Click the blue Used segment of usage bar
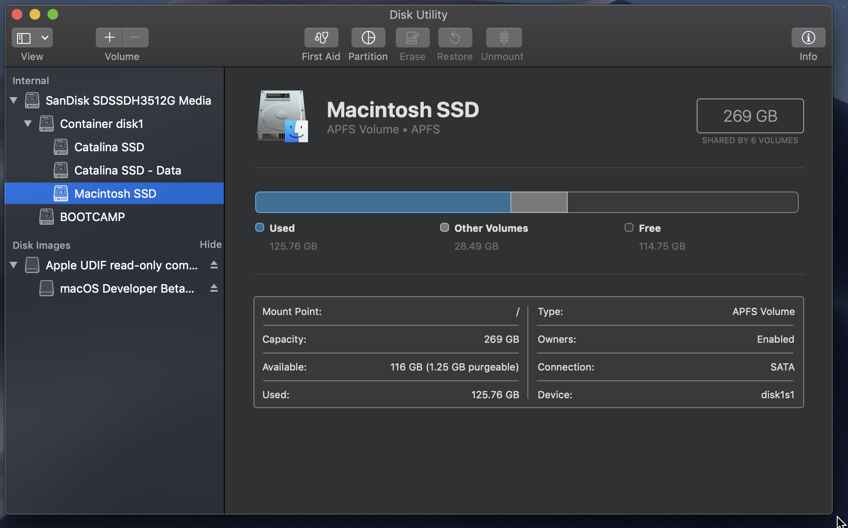The image size is (848, 528). (383, 202)
